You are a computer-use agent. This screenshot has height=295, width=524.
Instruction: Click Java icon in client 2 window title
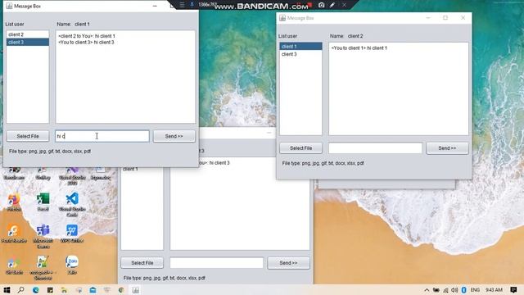click(282, 18)
